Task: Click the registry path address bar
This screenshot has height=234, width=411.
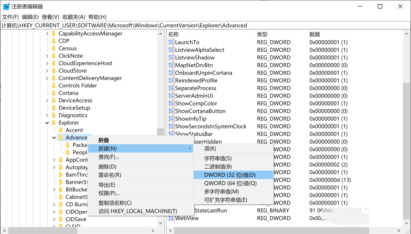Action: pyautogui.click(x=205, y=25)
